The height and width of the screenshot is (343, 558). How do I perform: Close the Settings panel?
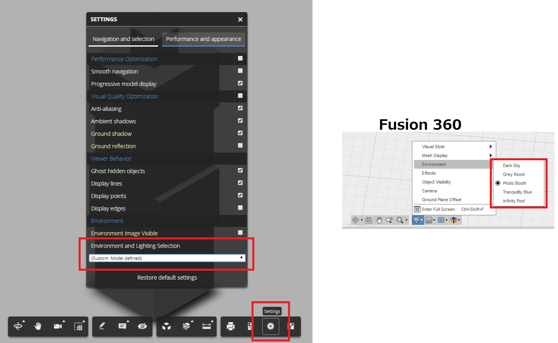click(240, 19)
